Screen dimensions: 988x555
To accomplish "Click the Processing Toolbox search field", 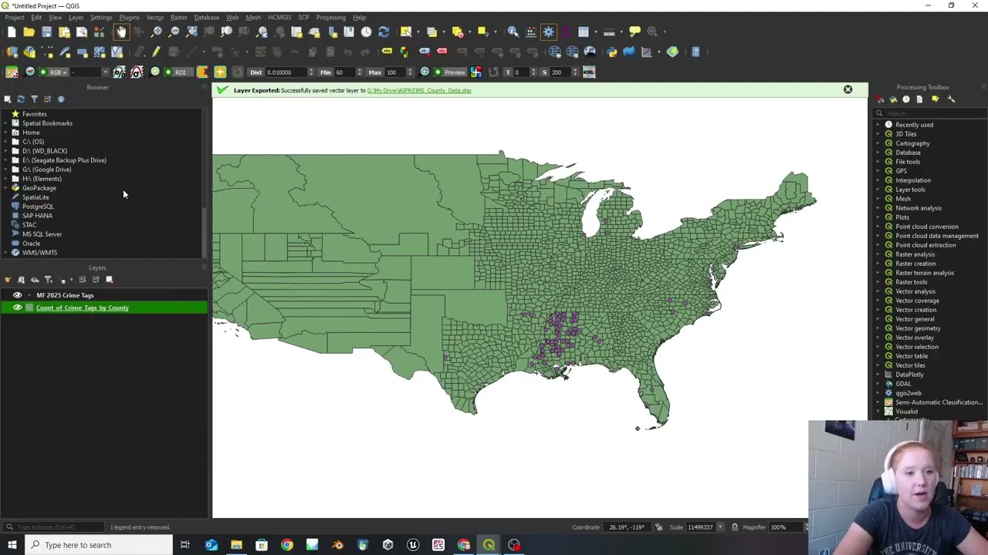I will tap(930, 113).
